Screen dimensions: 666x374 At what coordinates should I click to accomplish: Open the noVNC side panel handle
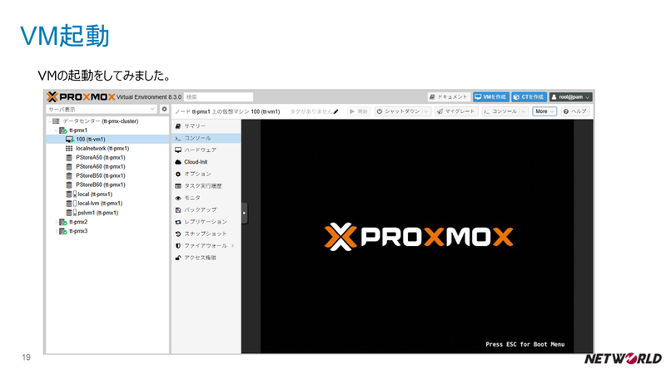pos(244,214)
